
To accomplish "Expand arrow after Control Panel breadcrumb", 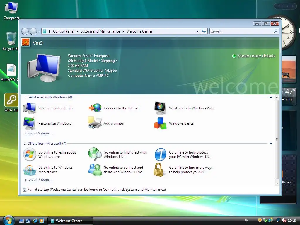I will tap(77, 31).
